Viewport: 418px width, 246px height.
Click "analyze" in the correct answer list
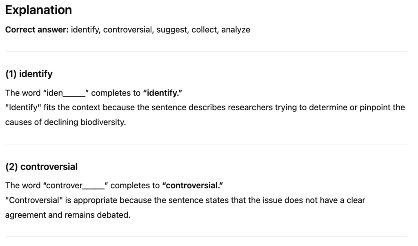tap(236, 30)
